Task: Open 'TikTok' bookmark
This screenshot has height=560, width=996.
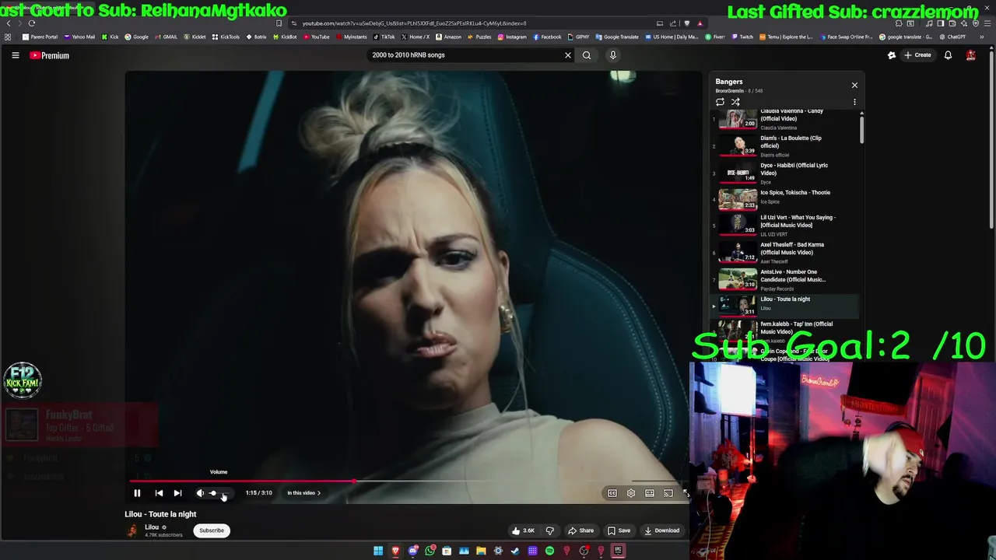Action: click(384, 37)
